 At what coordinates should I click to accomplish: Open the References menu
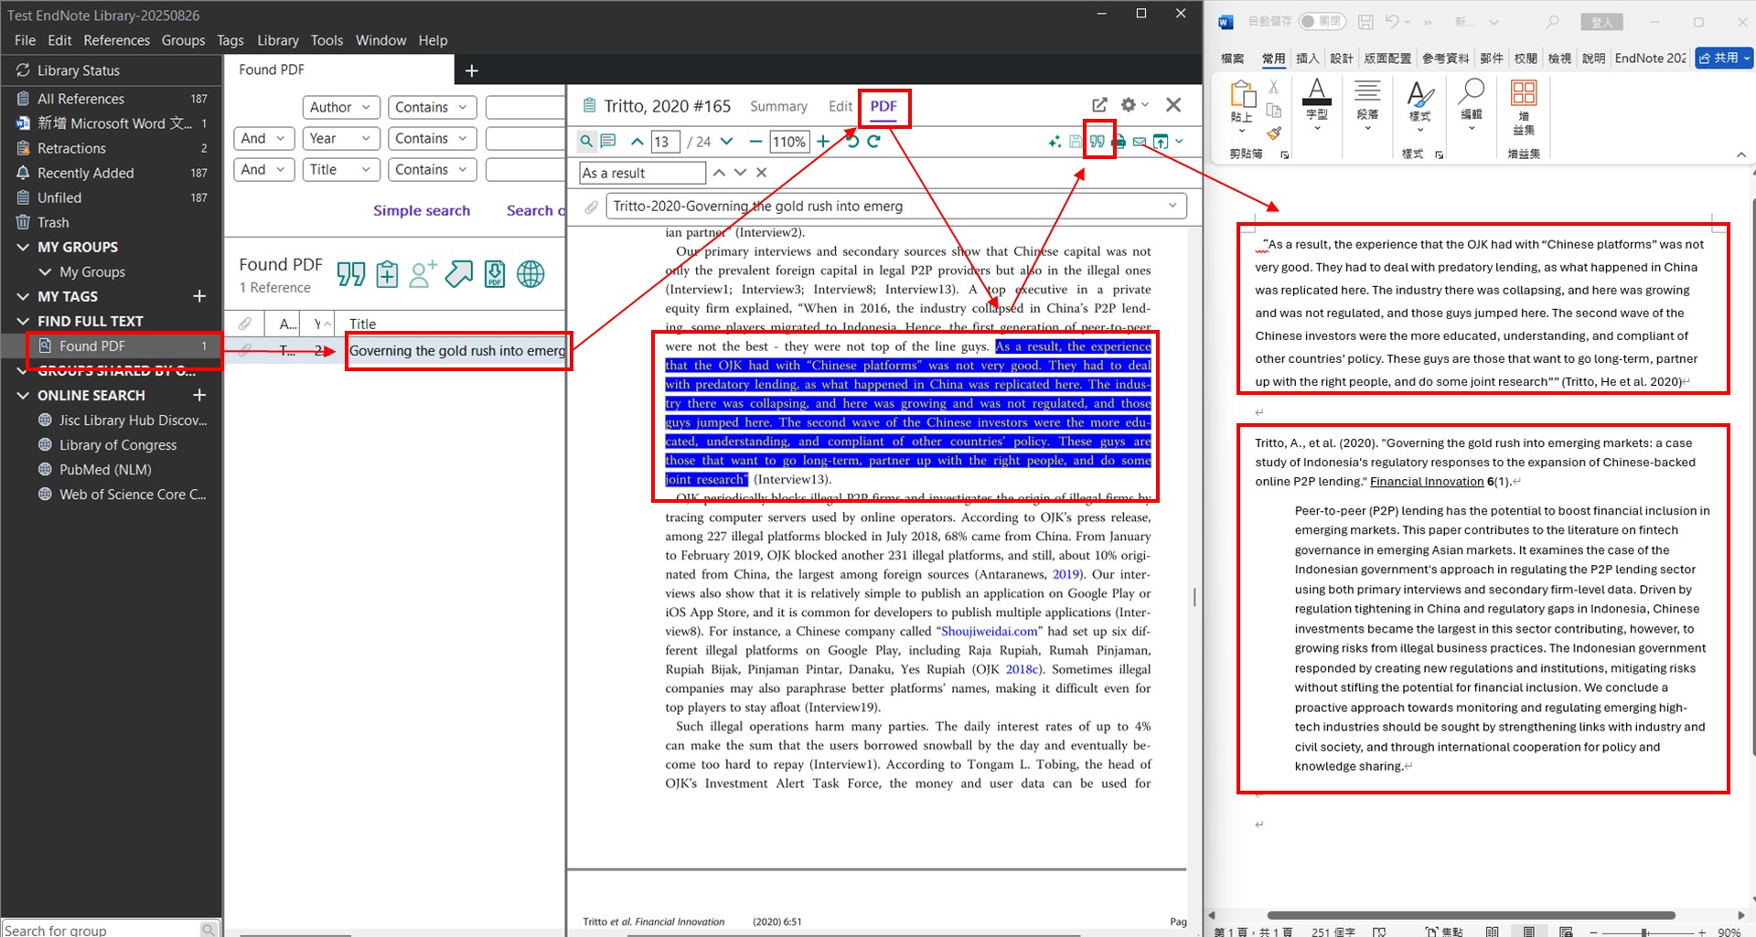tap(116, 40)
